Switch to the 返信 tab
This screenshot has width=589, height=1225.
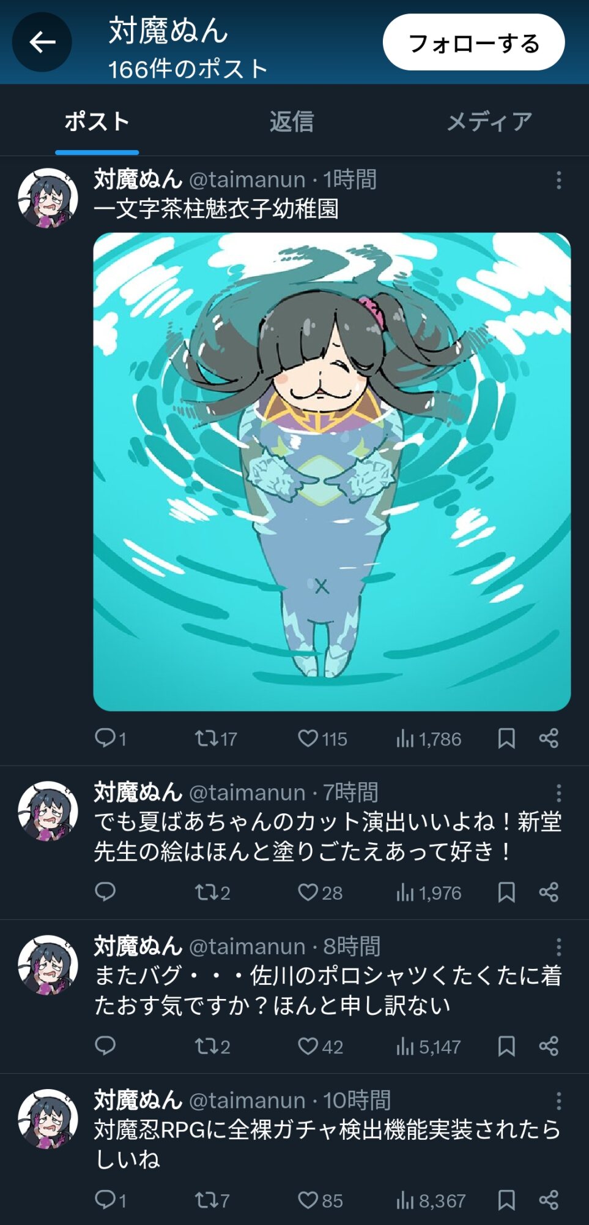292,121
